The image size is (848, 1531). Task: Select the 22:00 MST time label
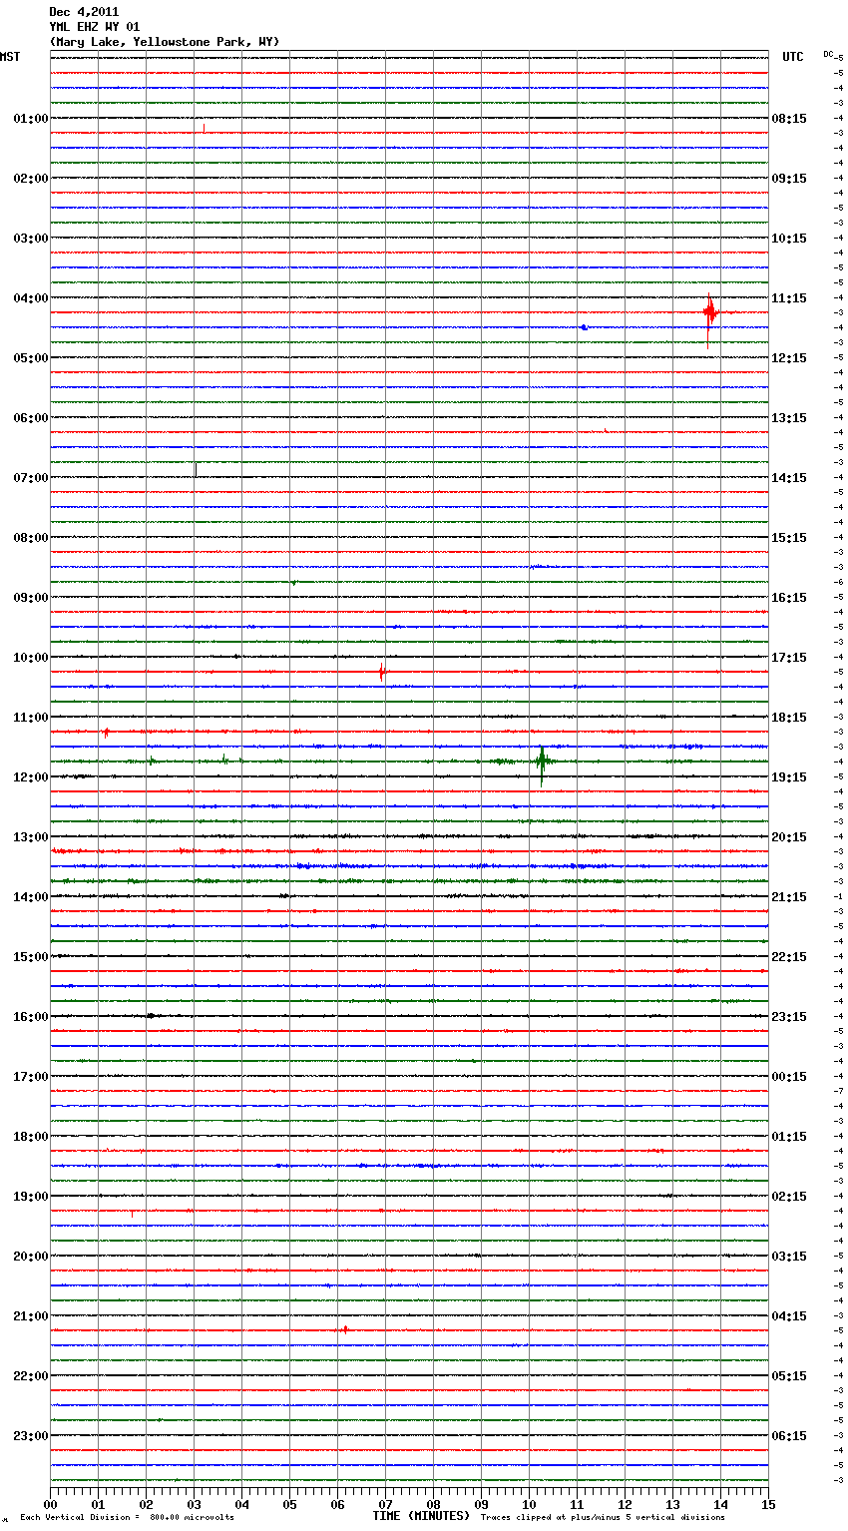[31, 1376]
